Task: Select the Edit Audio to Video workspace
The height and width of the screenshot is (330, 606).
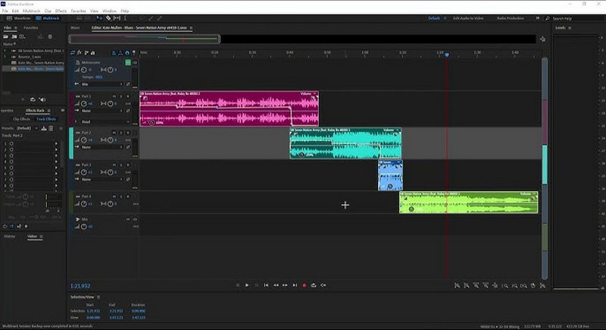Action: (468, 18)
